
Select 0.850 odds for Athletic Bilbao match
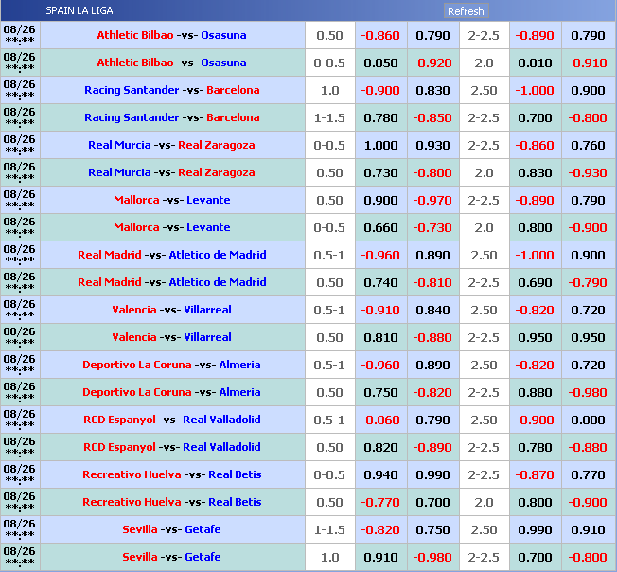coord(380,63)
